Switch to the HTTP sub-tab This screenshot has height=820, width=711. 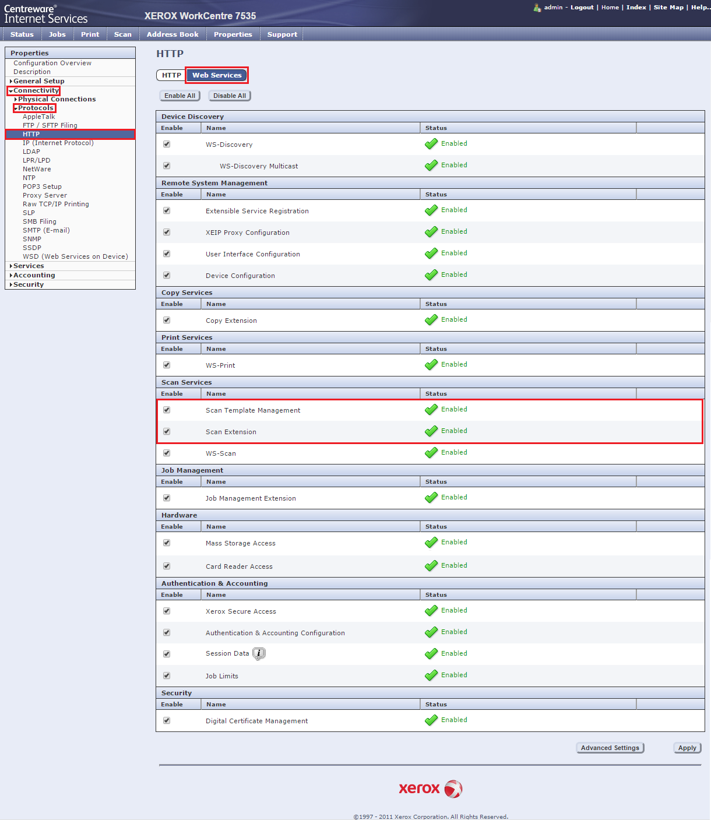[x=171, y=75]
